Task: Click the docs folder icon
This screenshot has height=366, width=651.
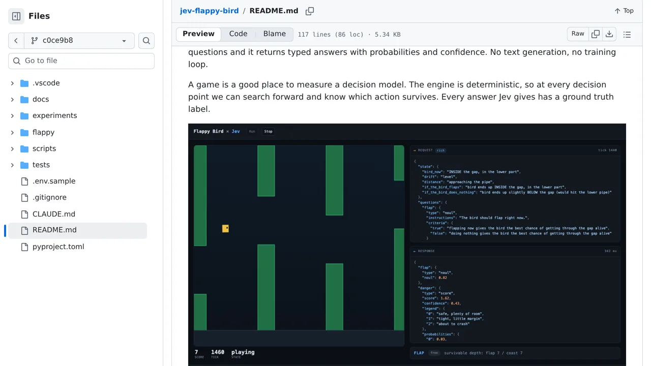Action: 24,99
